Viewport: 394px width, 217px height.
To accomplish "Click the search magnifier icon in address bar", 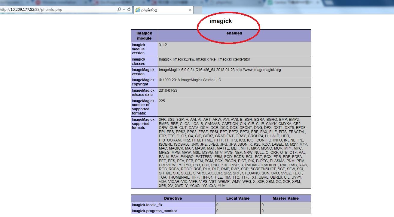I will click(119, 10).
